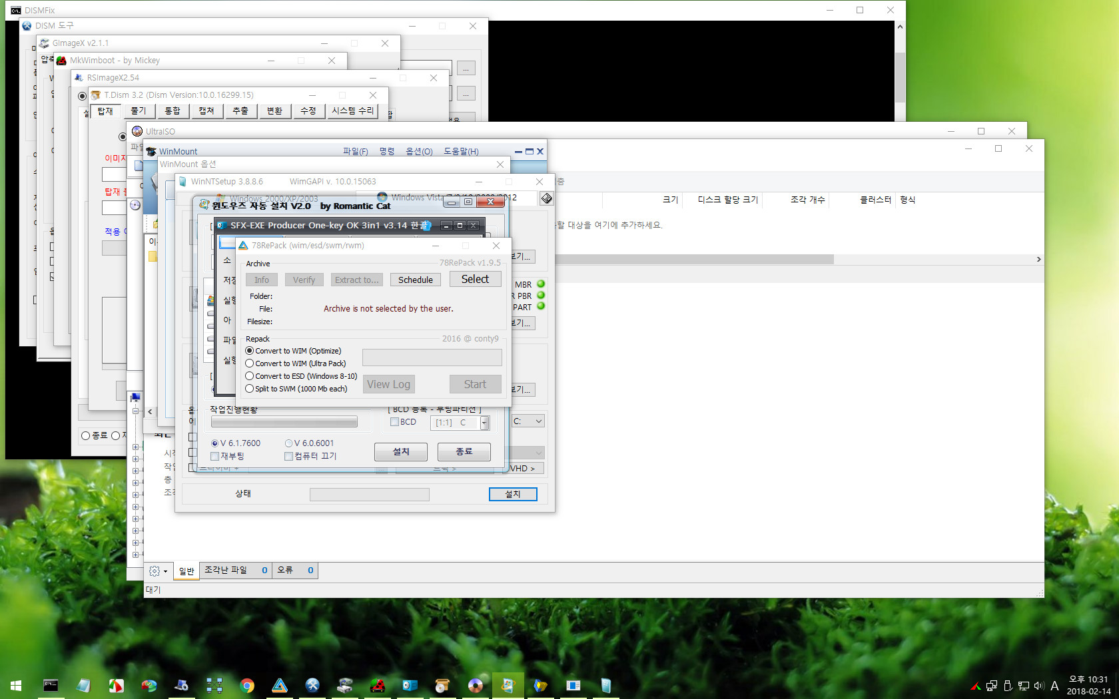
Task: Open the 도움말(H) menu in WinMount
Action: tap(461, 152)
